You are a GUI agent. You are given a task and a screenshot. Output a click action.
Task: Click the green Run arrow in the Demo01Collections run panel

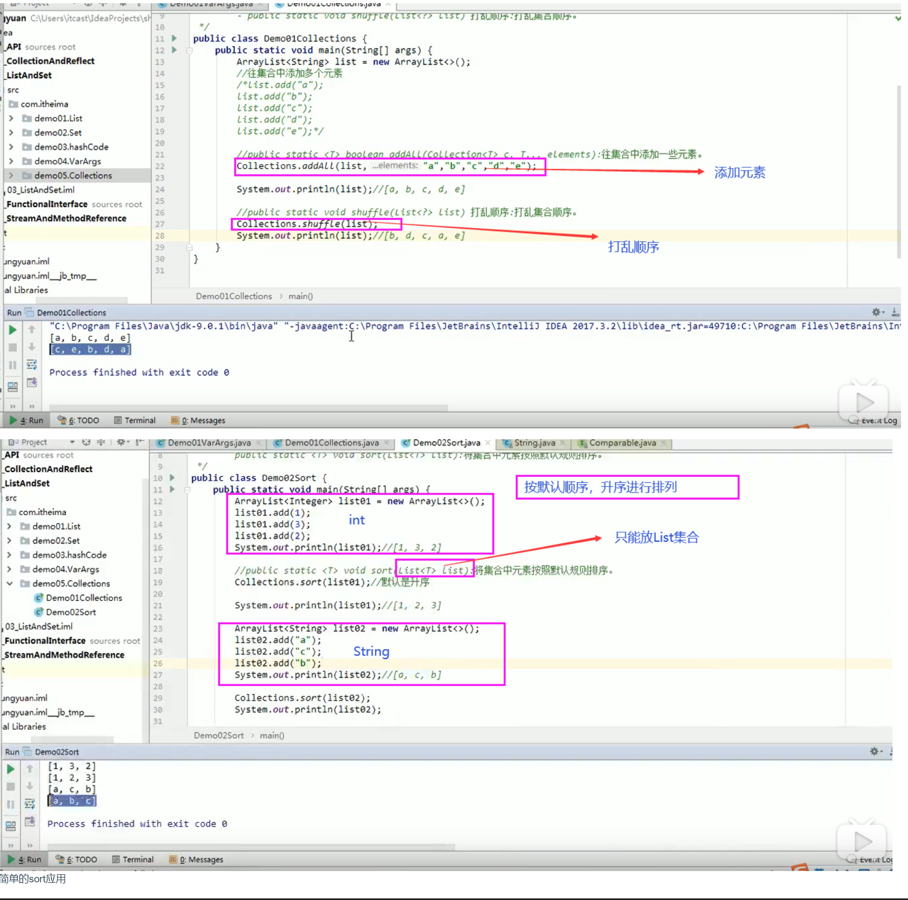tap(13, 330)
